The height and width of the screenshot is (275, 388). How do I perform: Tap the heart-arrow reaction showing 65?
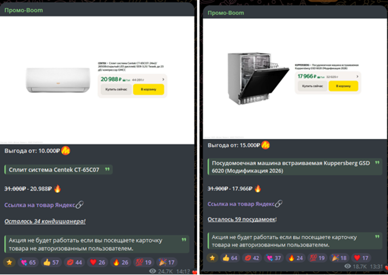pyautogui.click(x=28, y=262)
